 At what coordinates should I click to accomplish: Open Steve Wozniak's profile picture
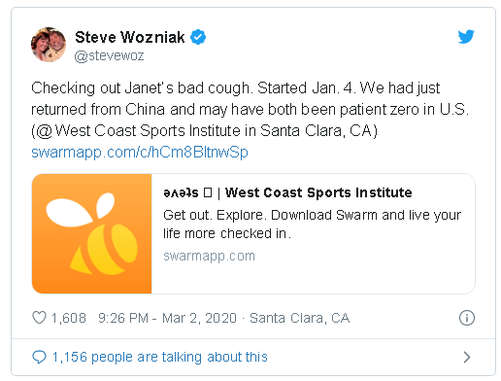click(x=49, y=45)
